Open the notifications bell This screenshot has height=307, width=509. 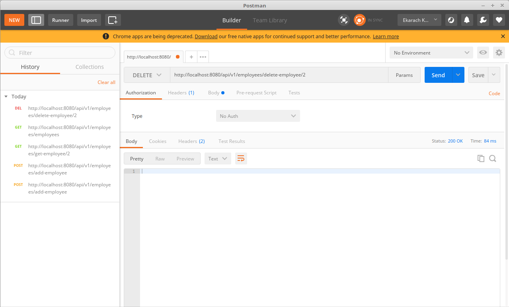click(x=467, y=20)
